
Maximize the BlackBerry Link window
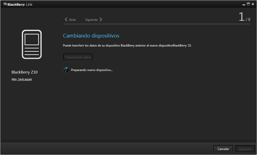[248, 4]
